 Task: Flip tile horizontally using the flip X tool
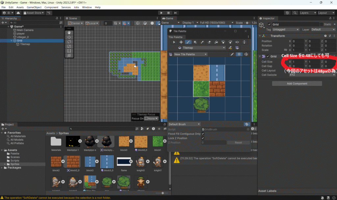tap(237, 42)
